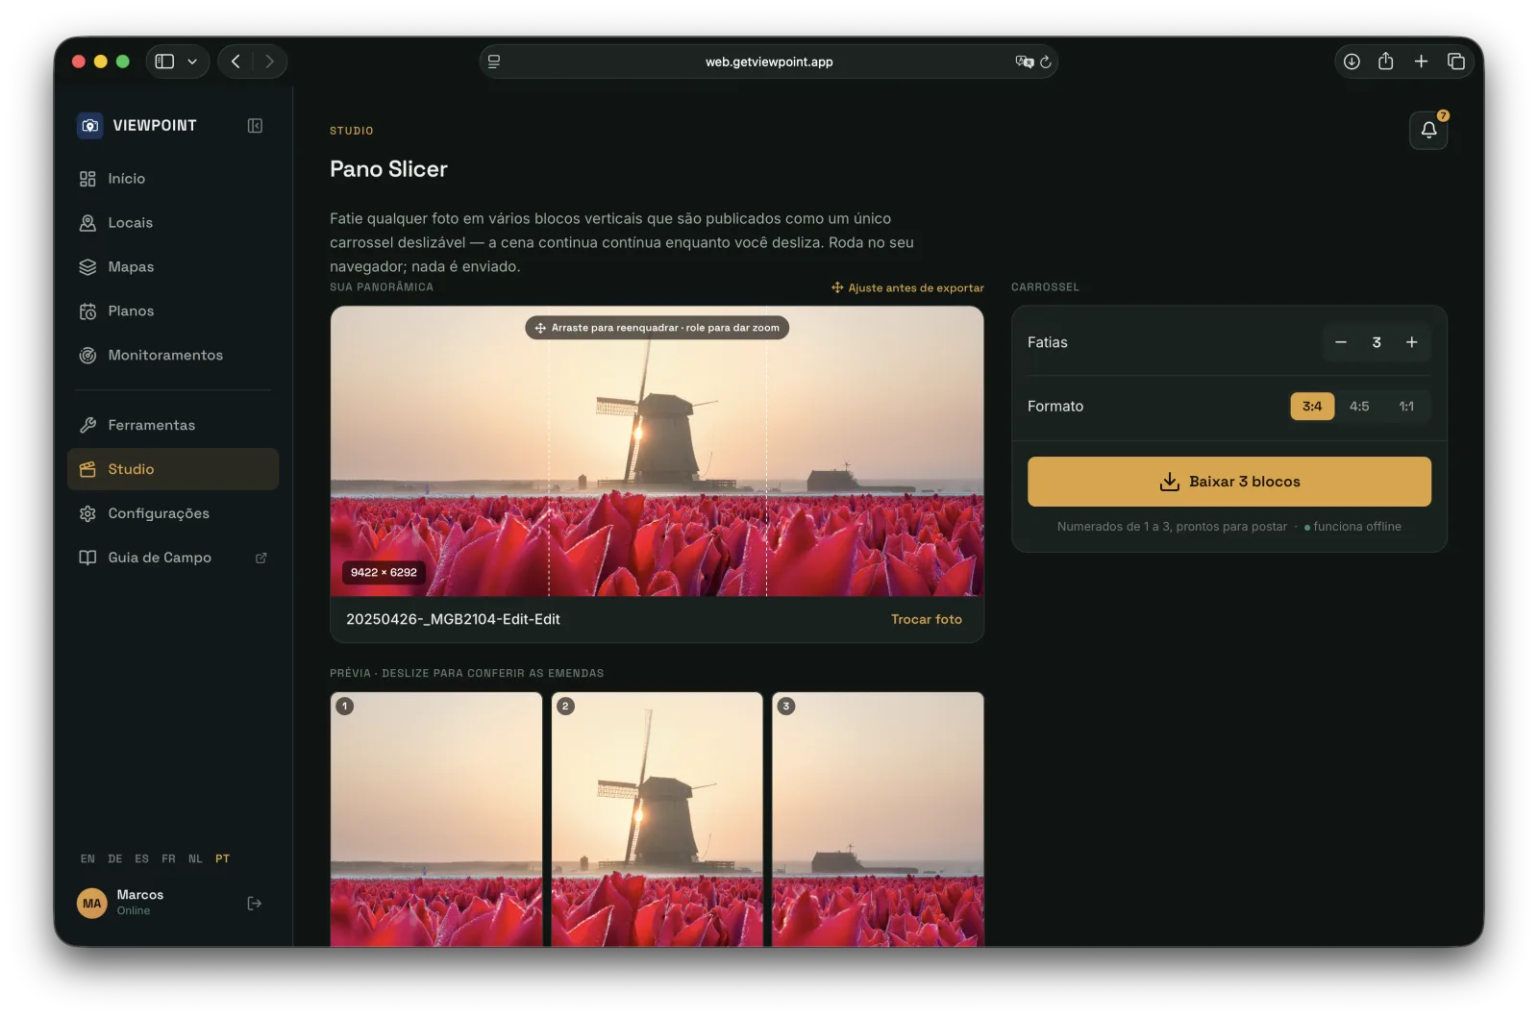Screen dimensions: 1538x1018
Task: Click the Ferramentas wrench icon
Action: pos(87,425)
